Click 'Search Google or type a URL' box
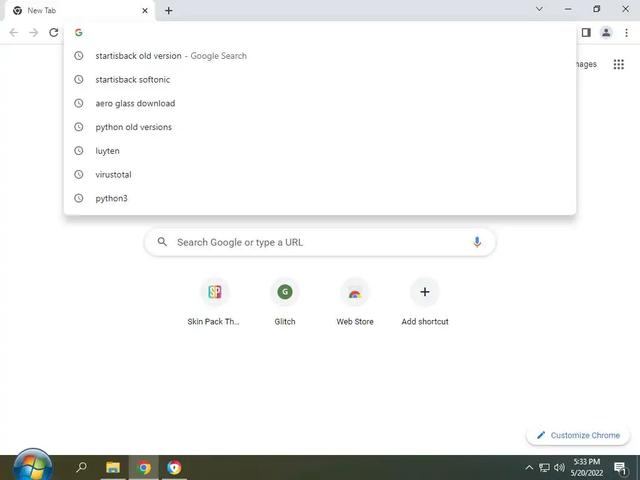Image resolution: width=640 pixels, height=480 pixels. coord(320,242)
